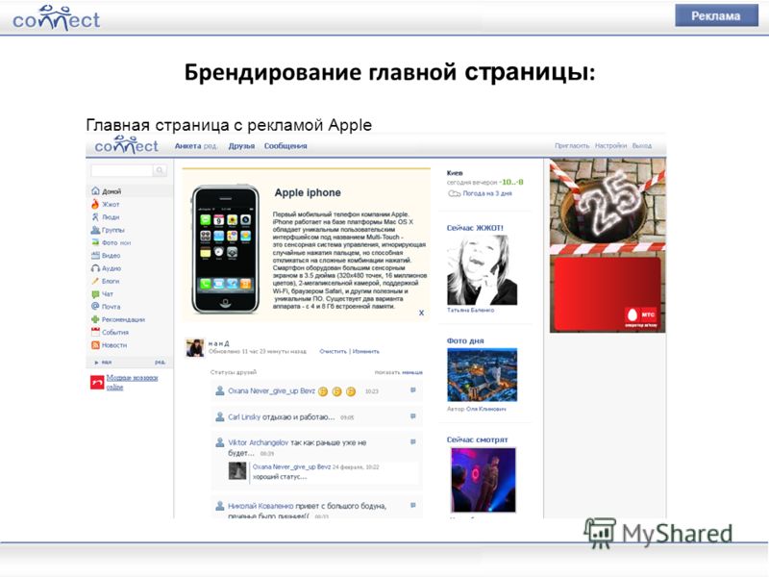Click the Домой house icon in sidebar
Screen dimensions: 769x577
tap(95, 190)
